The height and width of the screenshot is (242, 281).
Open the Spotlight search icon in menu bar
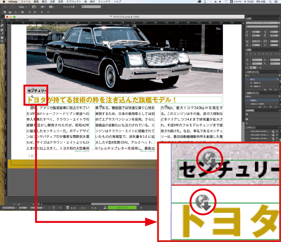270,2
